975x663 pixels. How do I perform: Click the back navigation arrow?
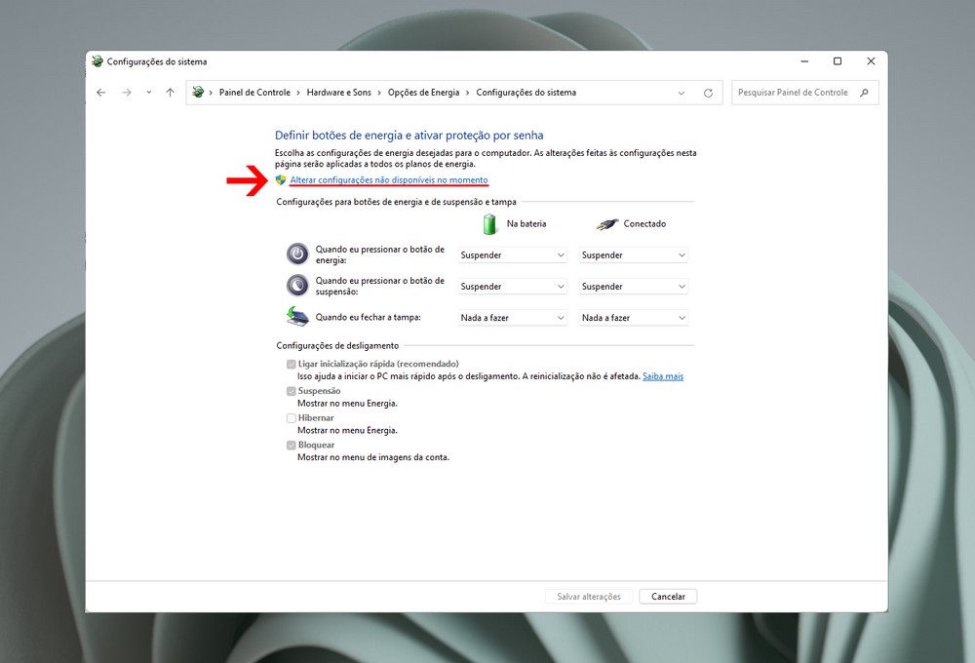101,93
